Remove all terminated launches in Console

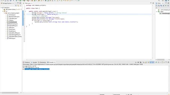click(x=141, y=62)
